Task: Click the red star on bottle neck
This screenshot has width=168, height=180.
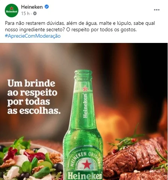Action: pyautogui.click(x=85, y=88)
